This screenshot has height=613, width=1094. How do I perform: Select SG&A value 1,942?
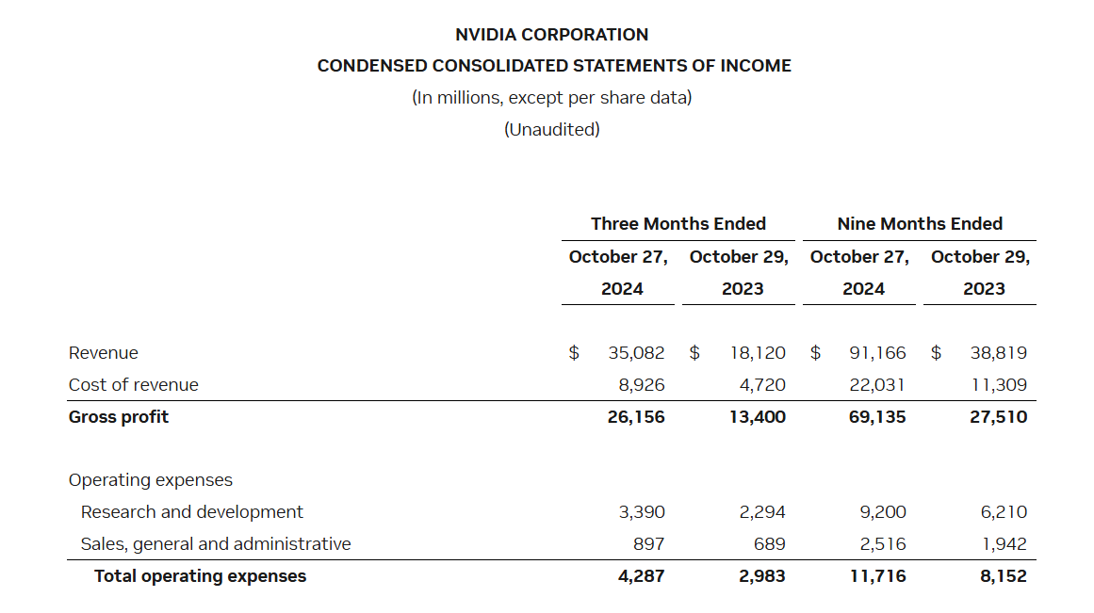[1004, 544]
